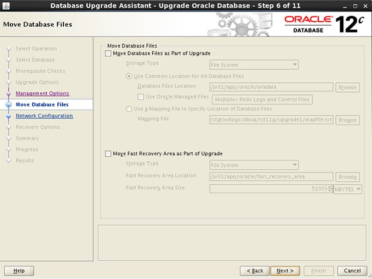Viewport: 372px width, 279px height.
Task: Click the Oracle Database 12c logo
Action: tap(324, 24)
